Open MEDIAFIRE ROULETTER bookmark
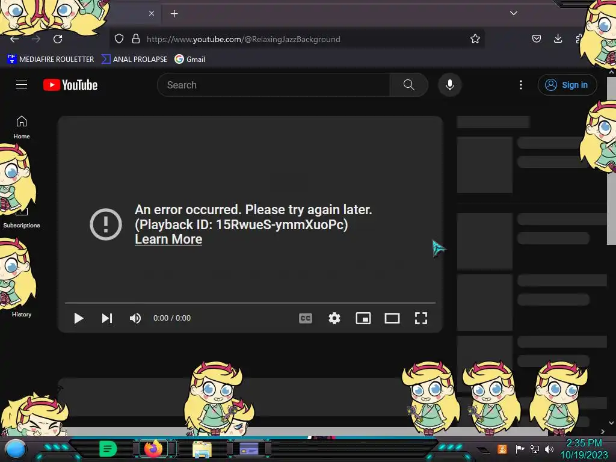Screen dimensions: 616x462 click(x=51, y=60)
